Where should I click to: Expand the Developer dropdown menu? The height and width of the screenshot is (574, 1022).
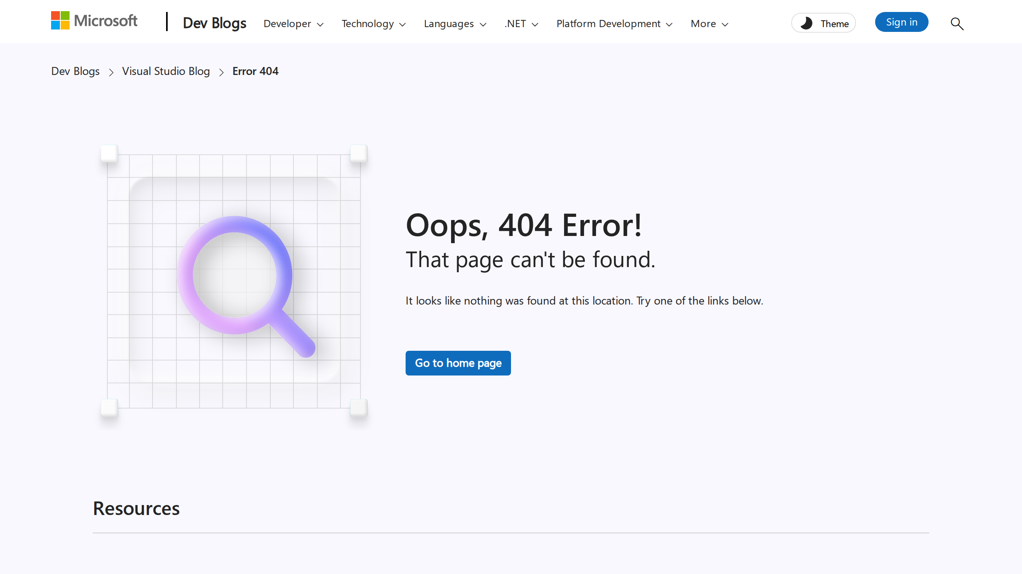(293, 24)
